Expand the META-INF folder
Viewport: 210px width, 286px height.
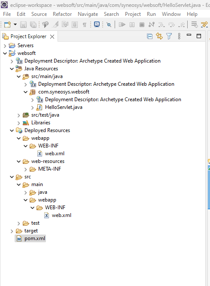pos(26,169)
